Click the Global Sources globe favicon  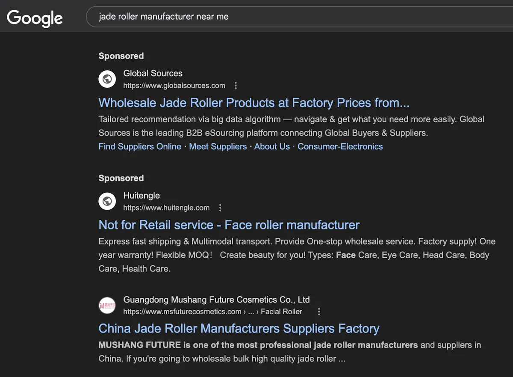tap(107, 79)
